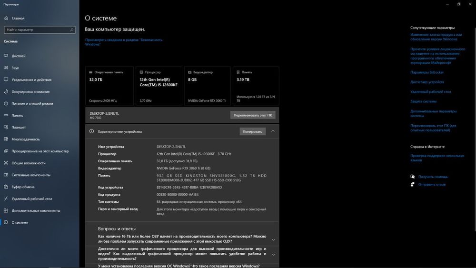
Task: Expand the графического процессора question chevron
Action: click(273, 255)
